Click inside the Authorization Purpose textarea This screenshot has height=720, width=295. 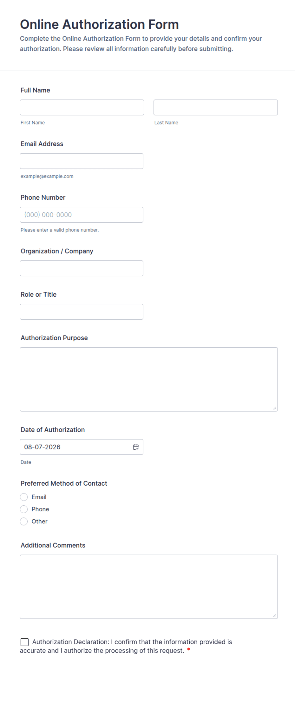tap(149, 379)
